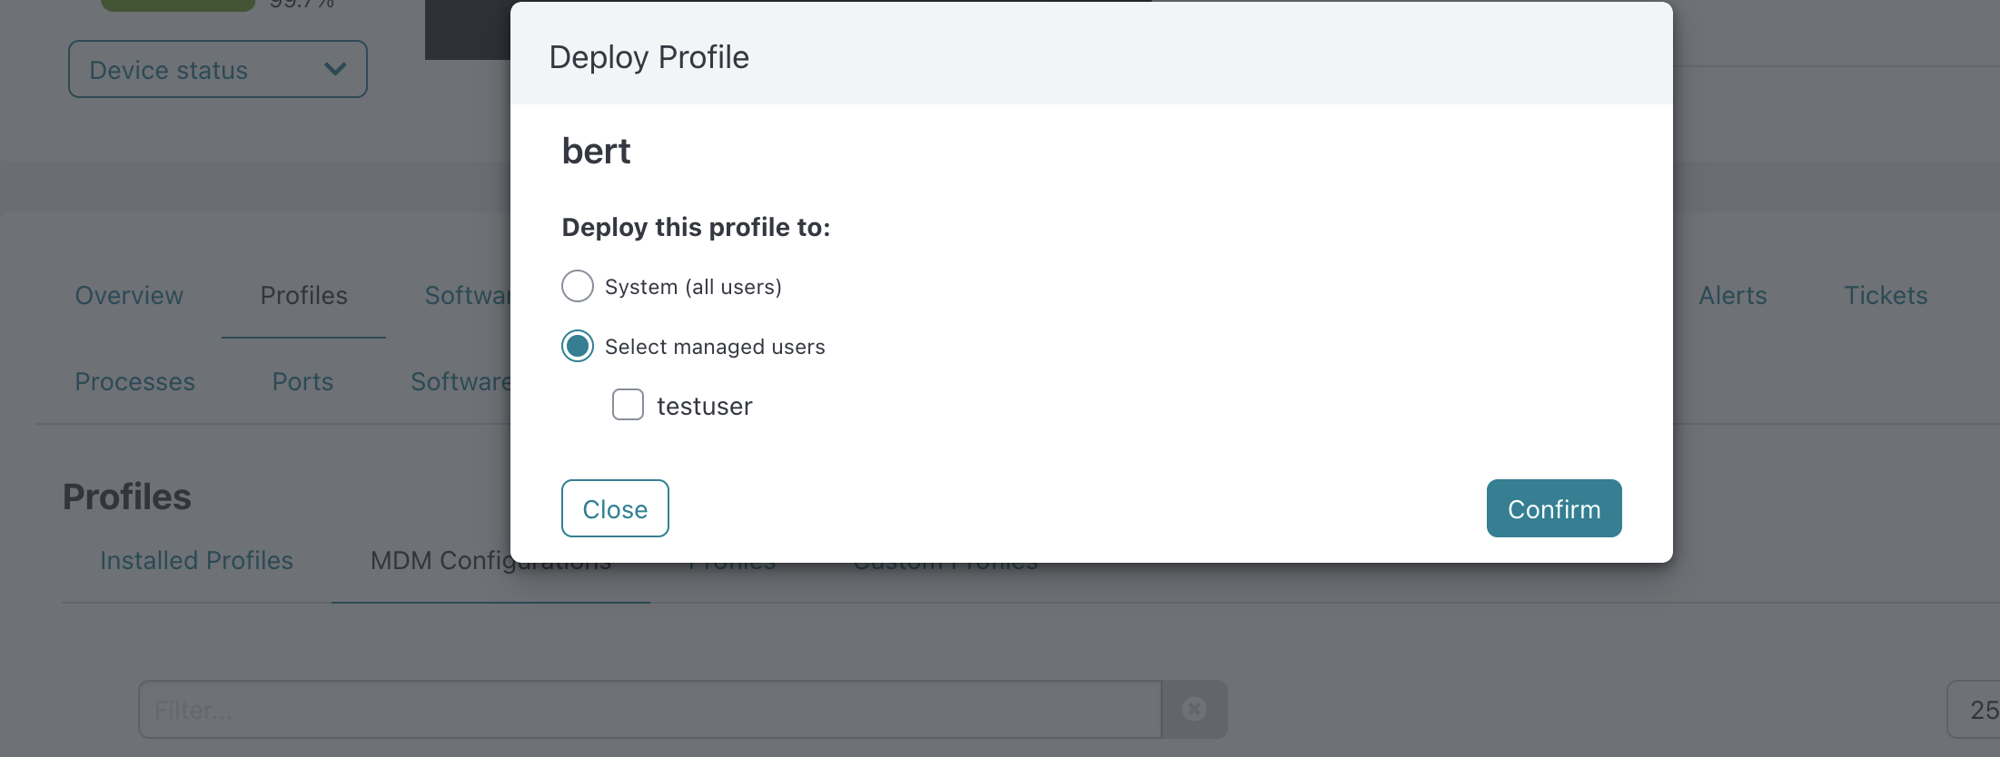Select the System (all users) radio option
Viewport: 2000px width, 757px height.
coord(578,286)
